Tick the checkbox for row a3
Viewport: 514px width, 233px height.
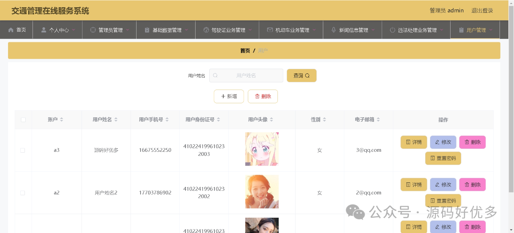[23, 150]
